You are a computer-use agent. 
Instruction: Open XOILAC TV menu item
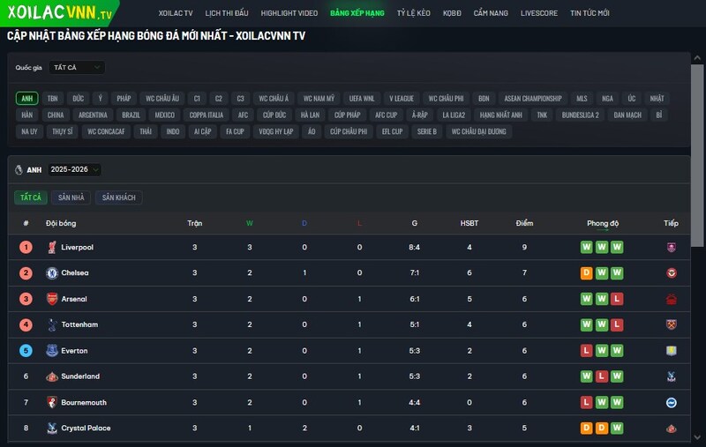tap(176, 13)
